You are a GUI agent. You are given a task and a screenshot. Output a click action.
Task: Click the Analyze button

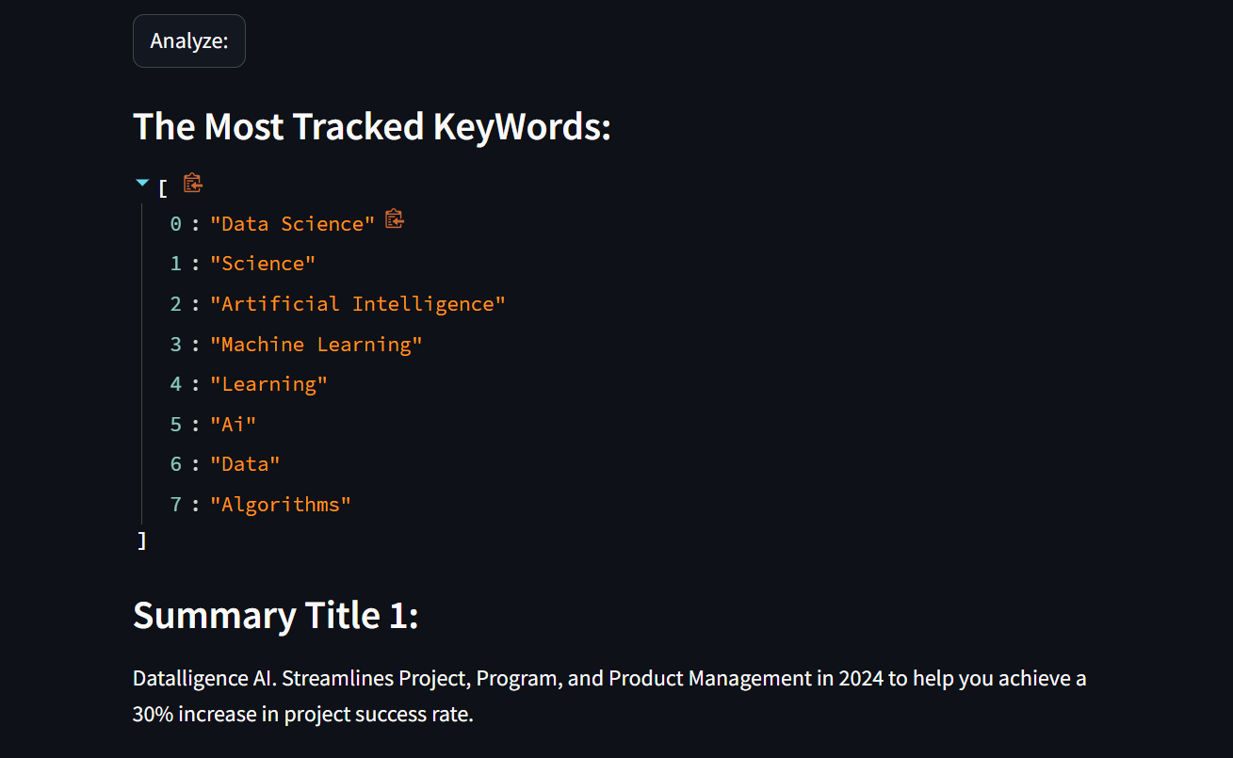(x=189, y=41)
